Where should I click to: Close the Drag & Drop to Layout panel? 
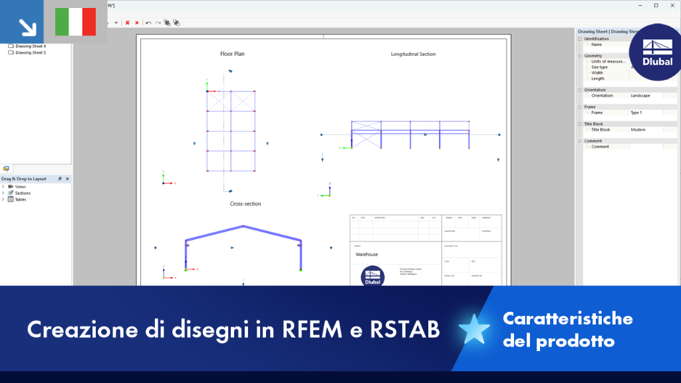pyautogui.click(x=67, y=179)
